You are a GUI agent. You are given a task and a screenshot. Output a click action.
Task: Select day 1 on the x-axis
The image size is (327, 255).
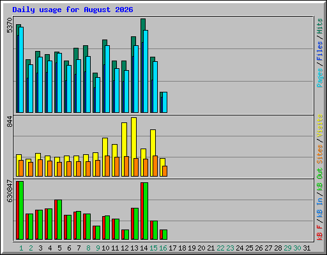(x=21, y=248)
